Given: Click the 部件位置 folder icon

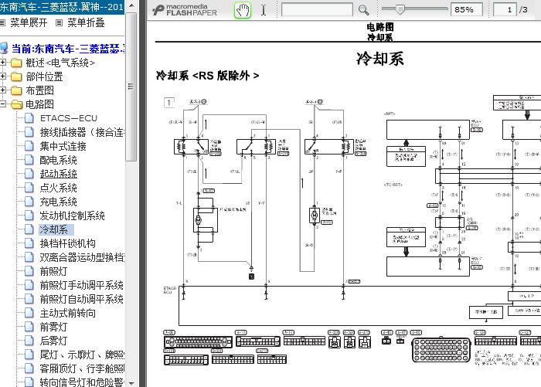Looking at the screenshot, I should point(16,76).
